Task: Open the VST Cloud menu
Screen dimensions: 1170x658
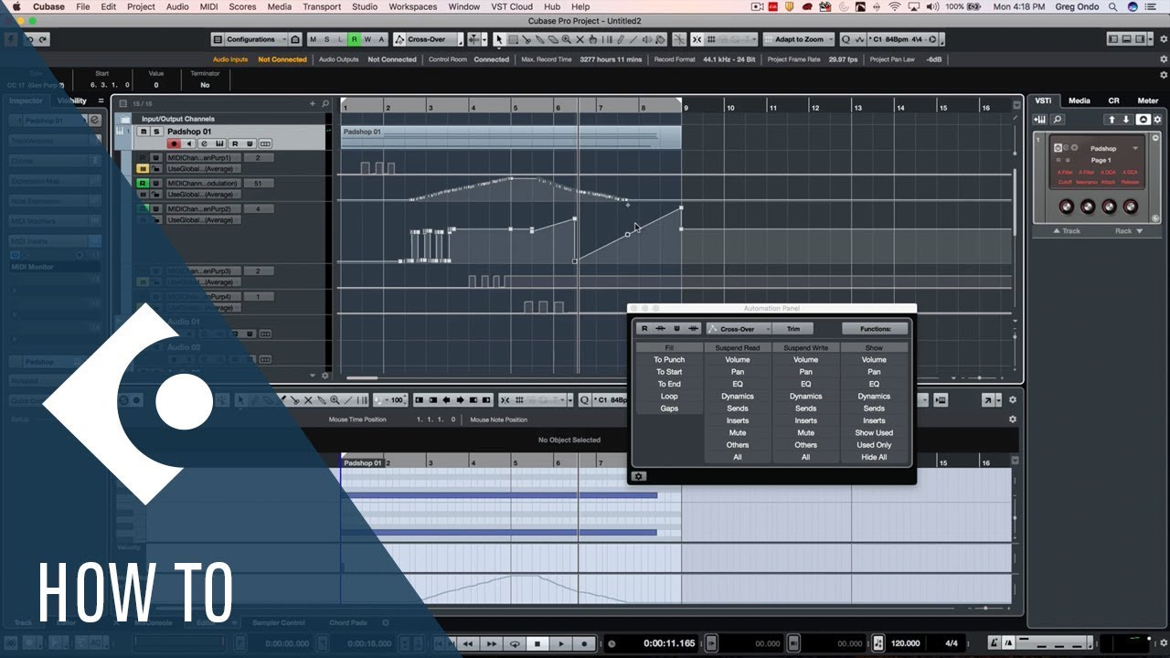Action: click(511, 6)
